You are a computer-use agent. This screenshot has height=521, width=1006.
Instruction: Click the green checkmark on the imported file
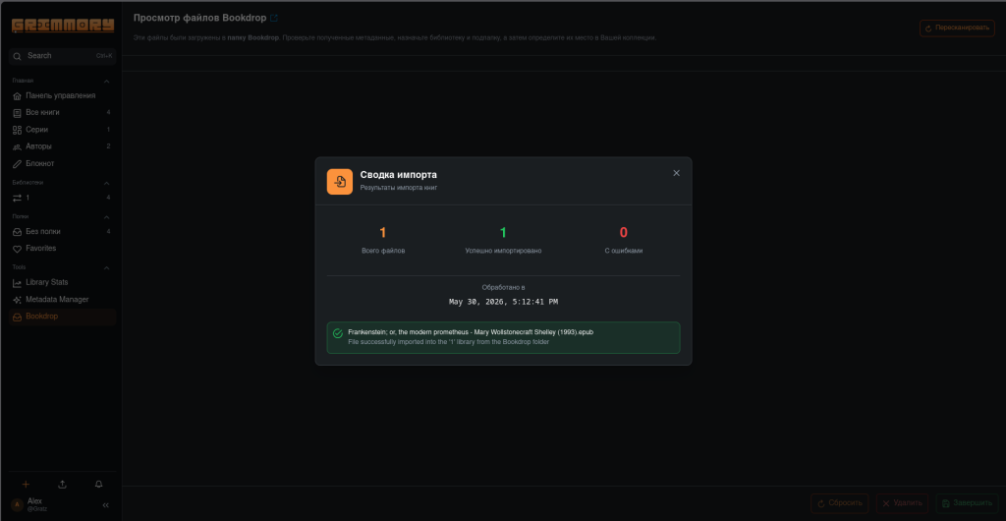(338, 333)
